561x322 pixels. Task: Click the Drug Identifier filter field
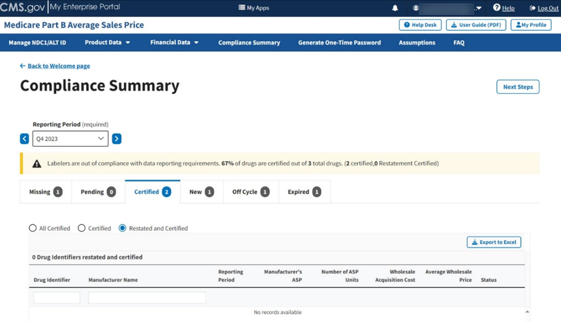pyautogui.click(x=57, y=298)
